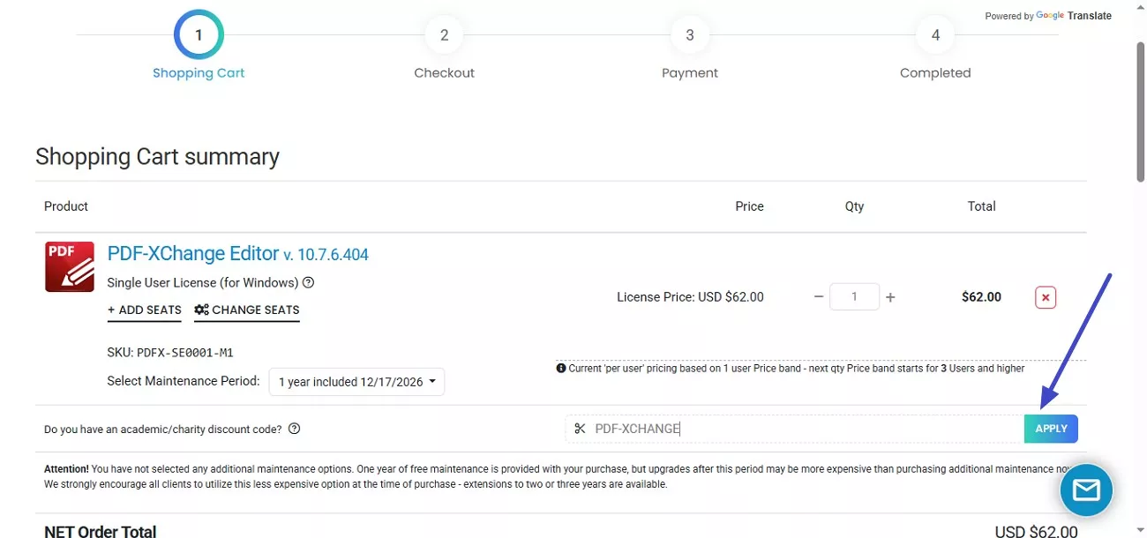Decrease quantity with the minus button

(x=819, y=296)
